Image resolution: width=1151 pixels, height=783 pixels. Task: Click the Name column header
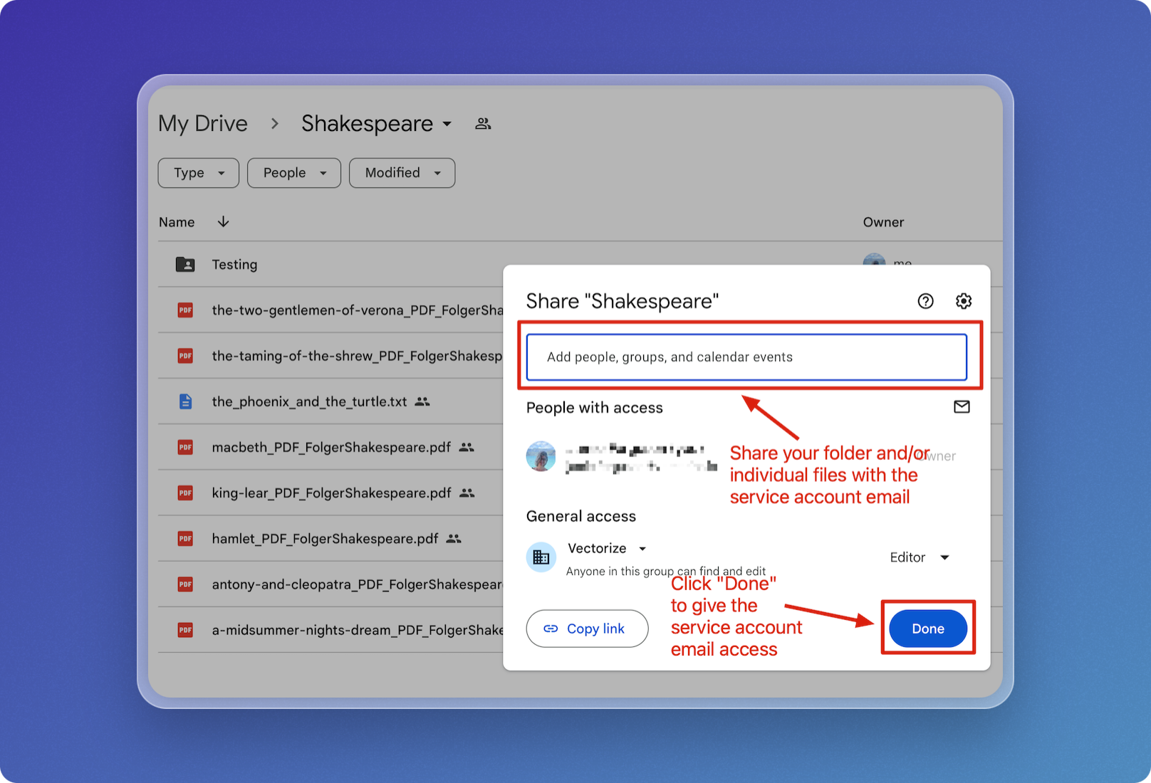[x=177, y=222]
